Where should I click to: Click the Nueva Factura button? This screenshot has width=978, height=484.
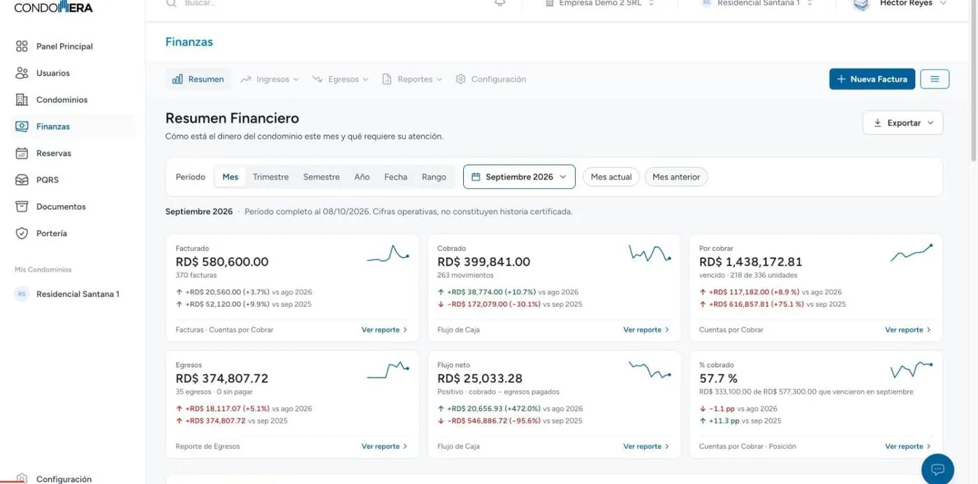[872, 79]
